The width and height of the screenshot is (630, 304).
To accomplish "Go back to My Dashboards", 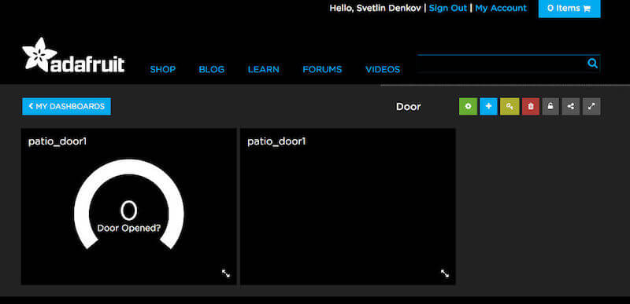I will 67,107.
